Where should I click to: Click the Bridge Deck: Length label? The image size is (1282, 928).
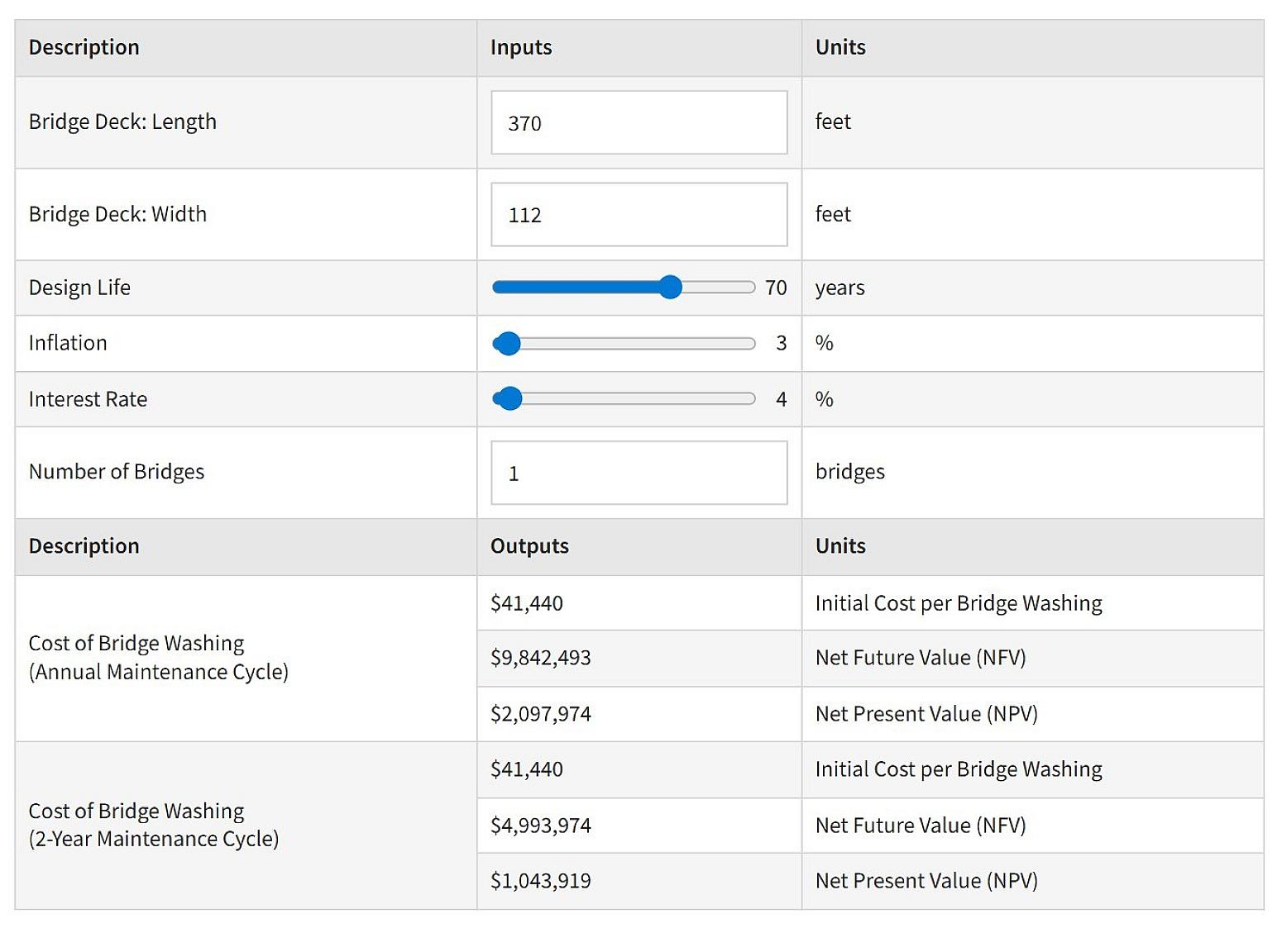(x=122, y=121)
